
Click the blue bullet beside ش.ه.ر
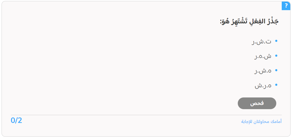[x=276, y=56]
